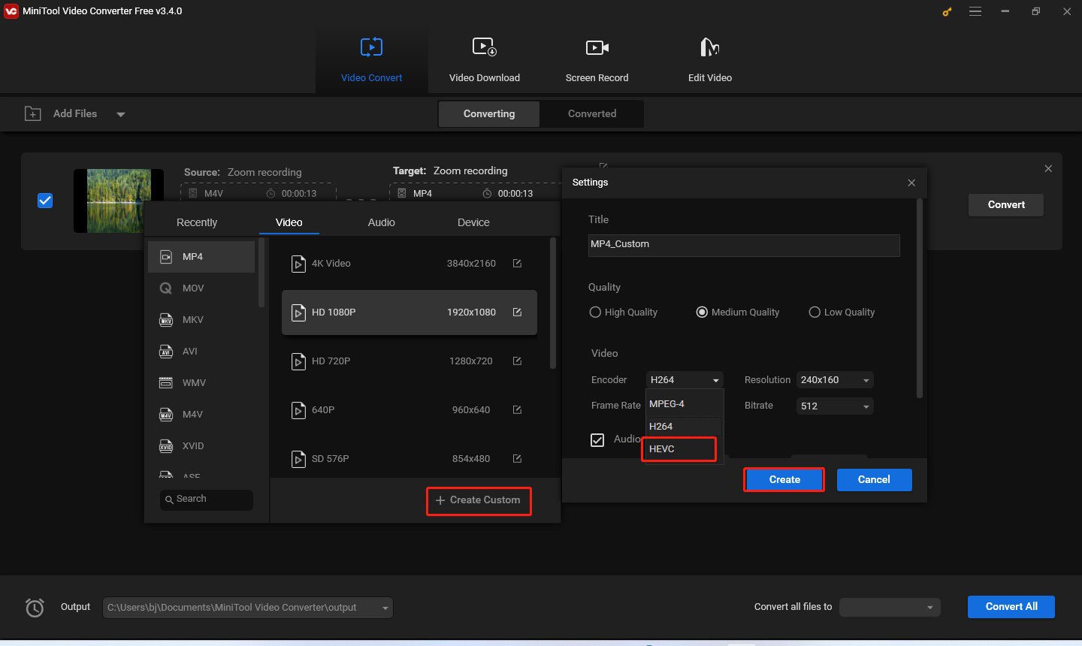The width and height of the screenshot is (1082, 646).
Task: Open the Audio format tab
Action: click(x=382, y=222)
